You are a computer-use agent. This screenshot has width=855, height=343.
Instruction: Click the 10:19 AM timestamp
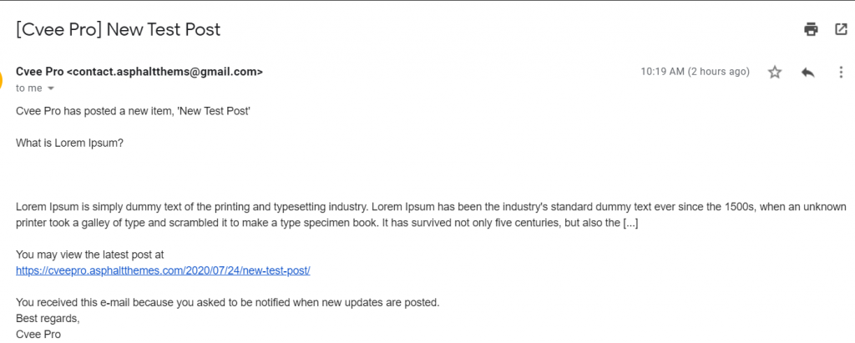[696, 72]
